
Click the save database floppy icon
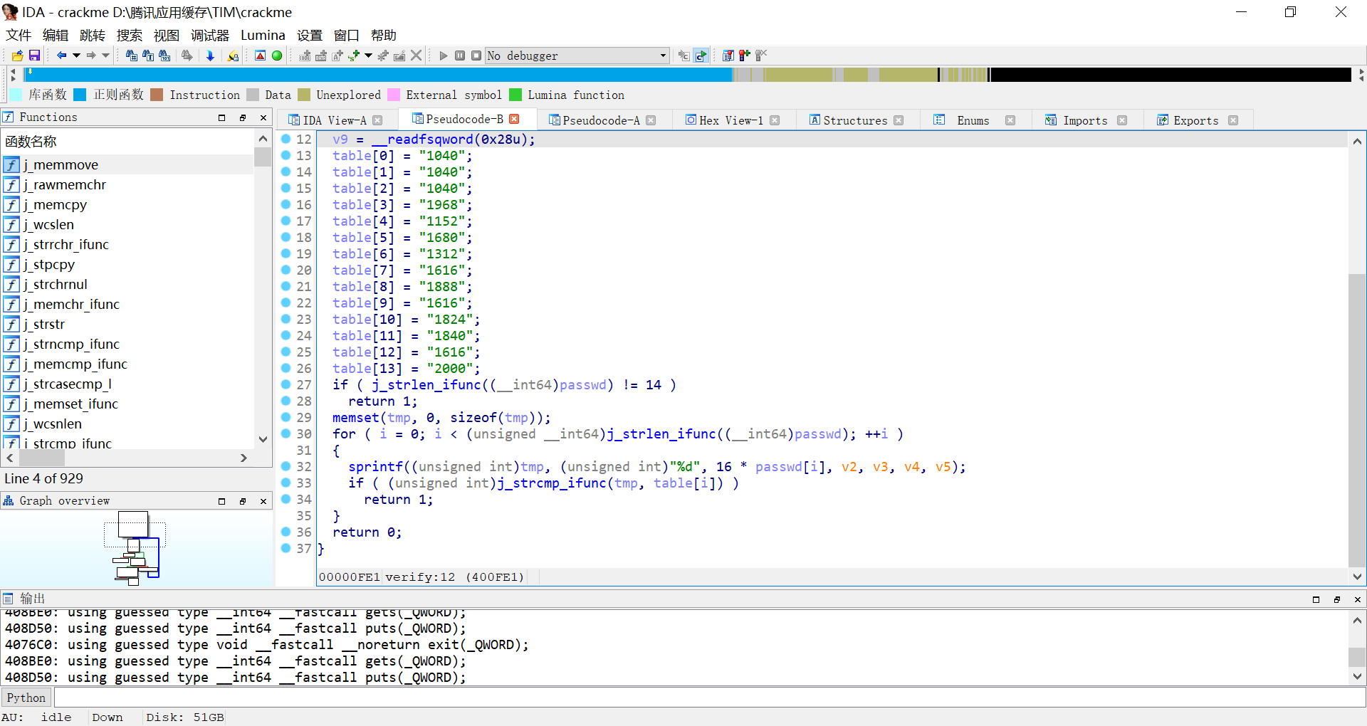(34, 56)
